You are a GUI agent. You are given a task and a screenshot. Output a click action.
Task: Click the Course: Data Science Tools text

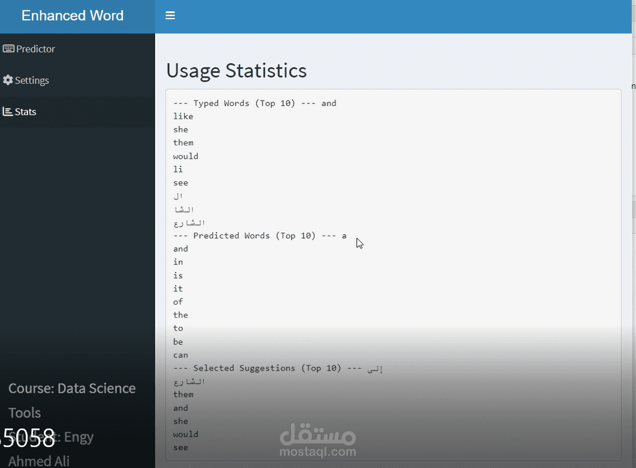(x=72, y=400)
